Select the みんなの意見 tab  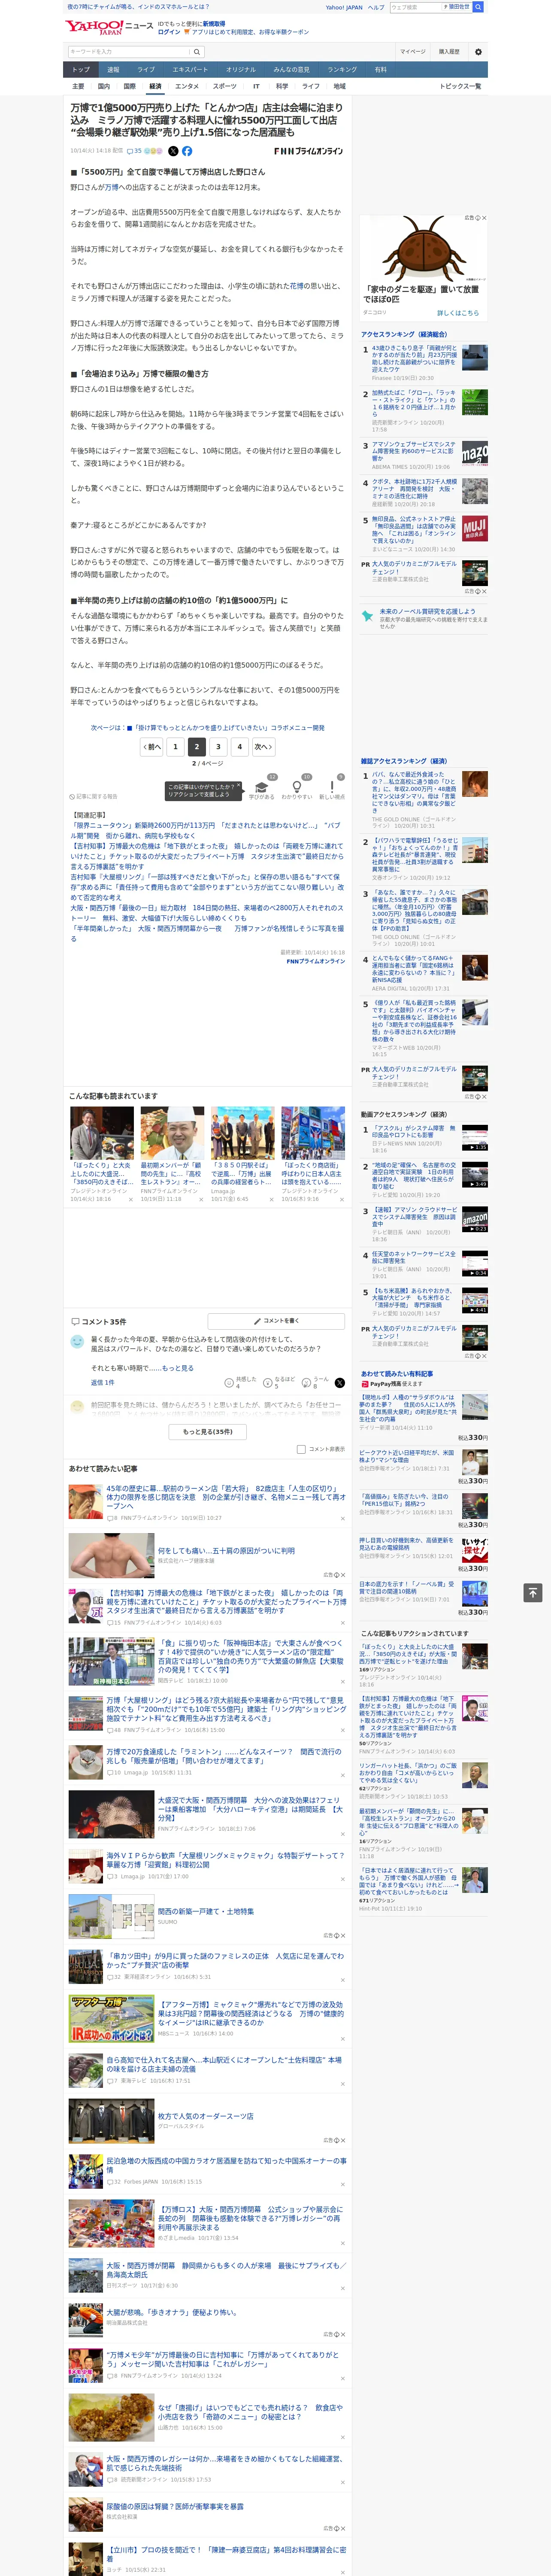(x=291, y=70)
